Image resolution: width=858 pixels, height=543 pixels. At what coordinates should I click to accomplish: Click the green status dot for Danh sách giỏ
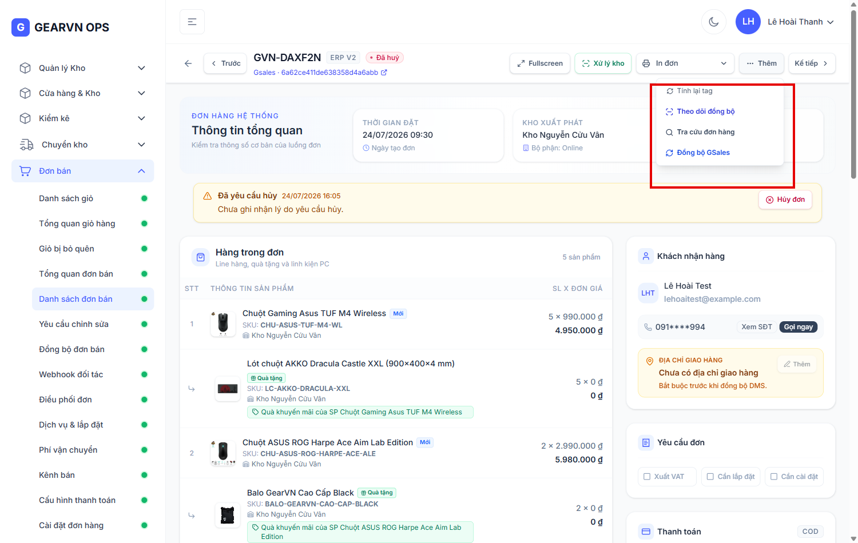(144, 198)
